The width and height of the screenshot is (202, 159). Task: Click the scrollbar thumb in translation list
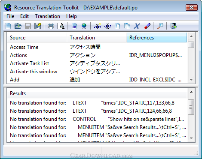(x=191, y=45)
